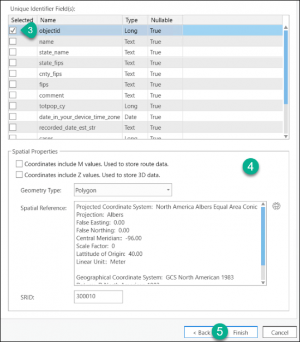Click the SRID input field

[x=98, y=297]
